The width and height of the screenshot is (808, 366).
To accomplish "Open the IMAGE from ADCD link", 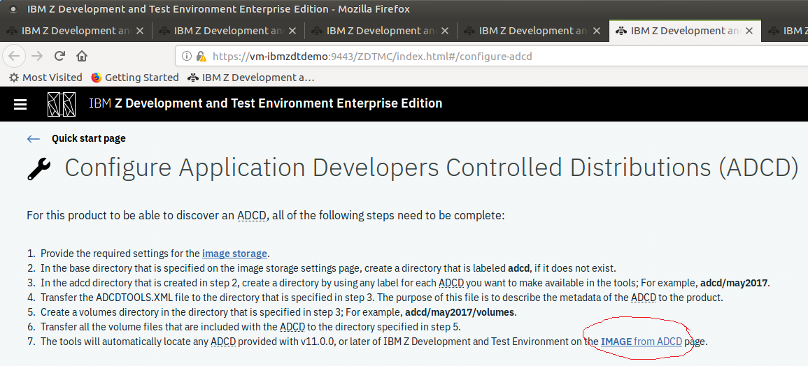I will (642, 342).
